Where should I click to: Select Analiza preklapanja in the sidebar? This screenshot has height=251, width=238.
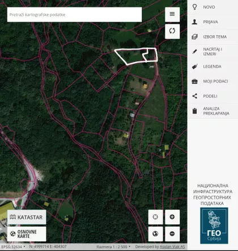point(212,111)
